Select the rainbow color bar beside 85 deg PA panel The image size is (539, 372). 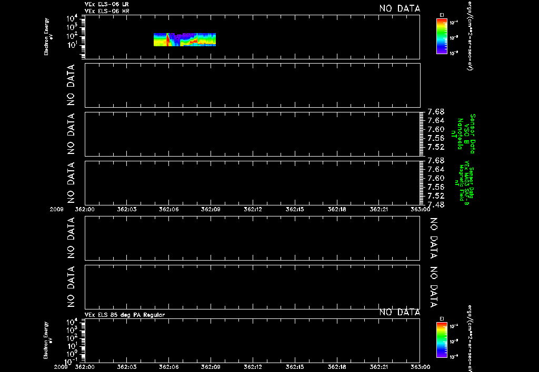(442, 340)
